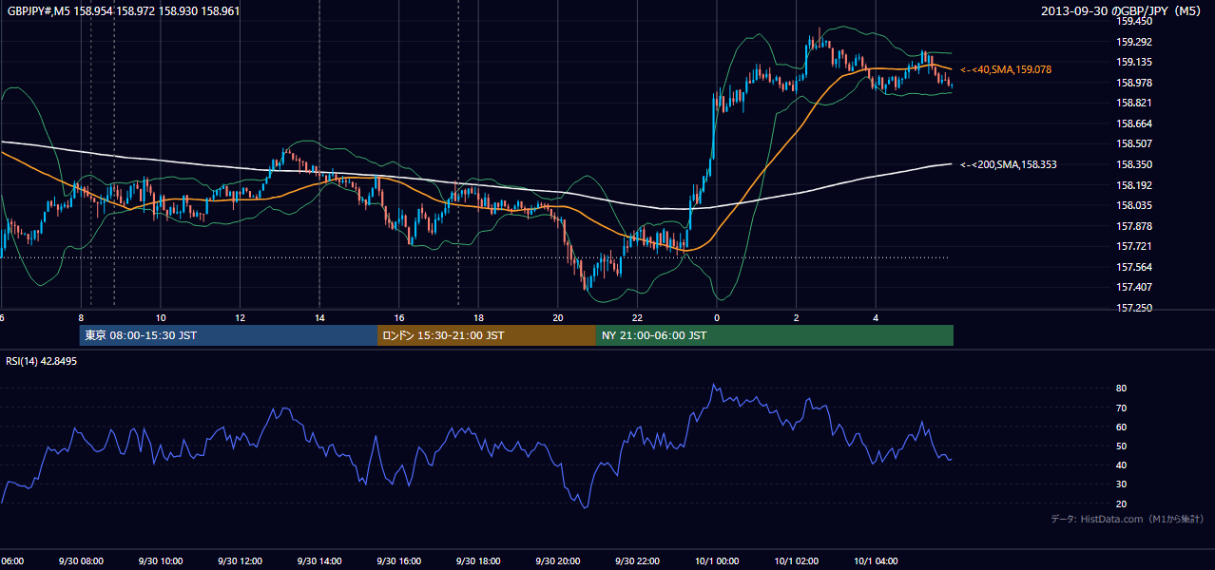
Task: Click RSI scale value 60
Action: click(x=1121, y=427)
